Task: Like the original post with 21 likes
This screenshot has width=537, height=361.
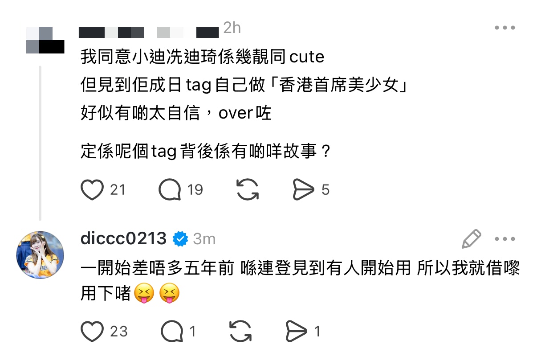Action: coord(92,190)
